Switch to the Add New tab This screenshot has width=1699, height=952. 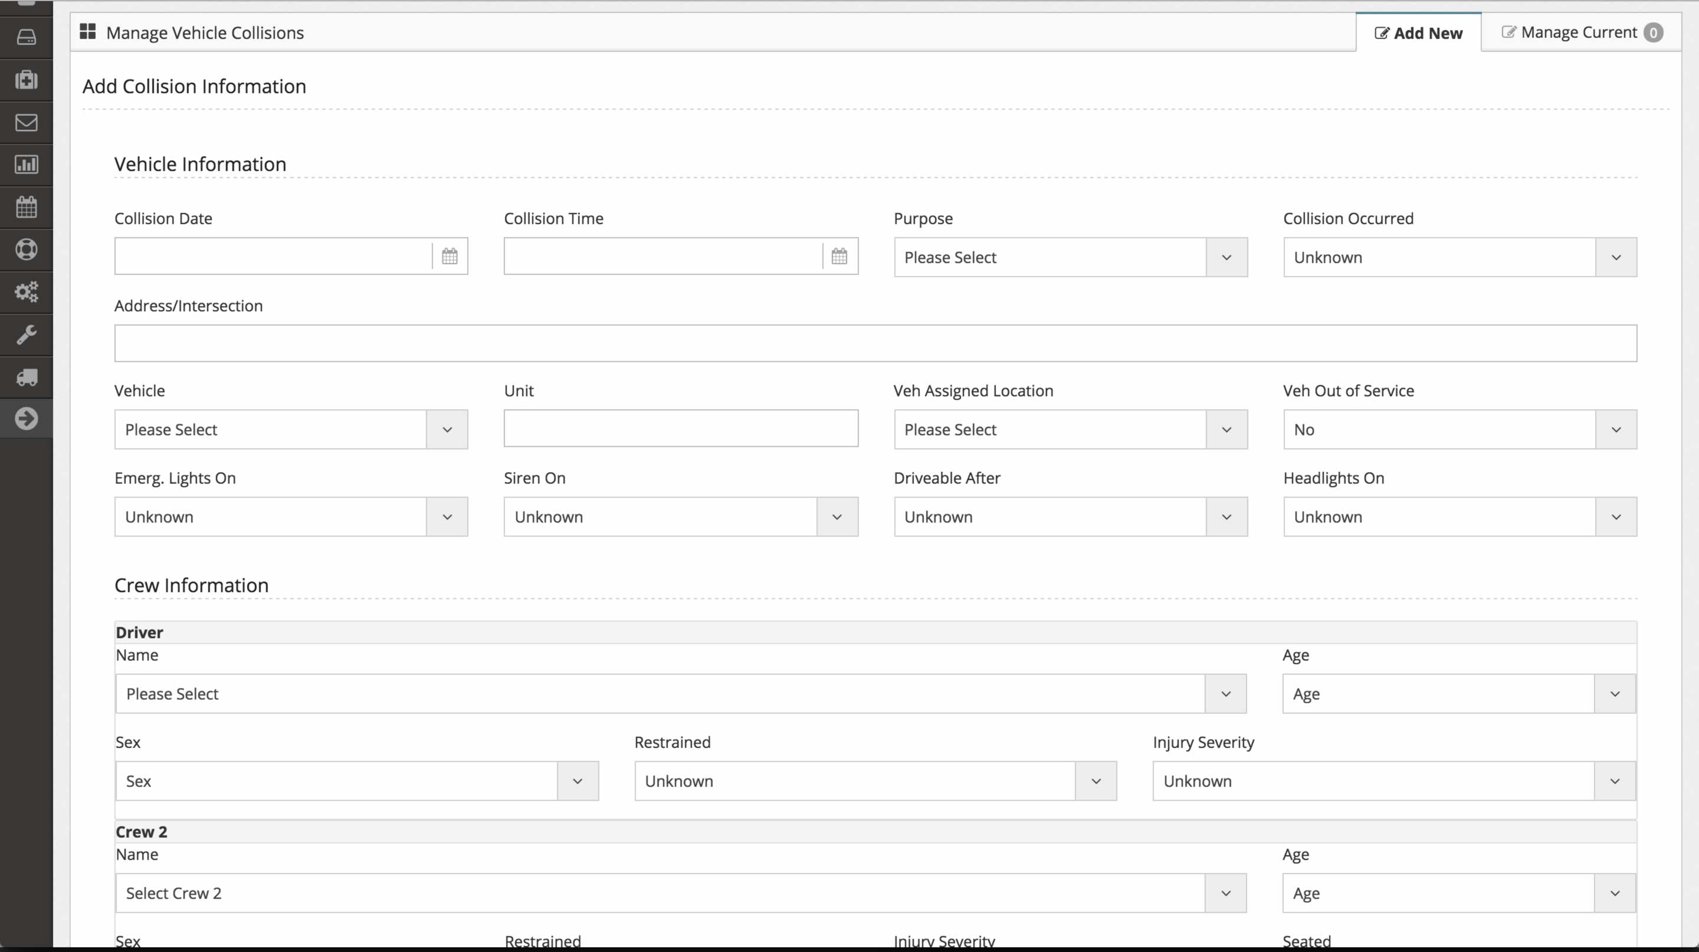tap(1418, 33)
